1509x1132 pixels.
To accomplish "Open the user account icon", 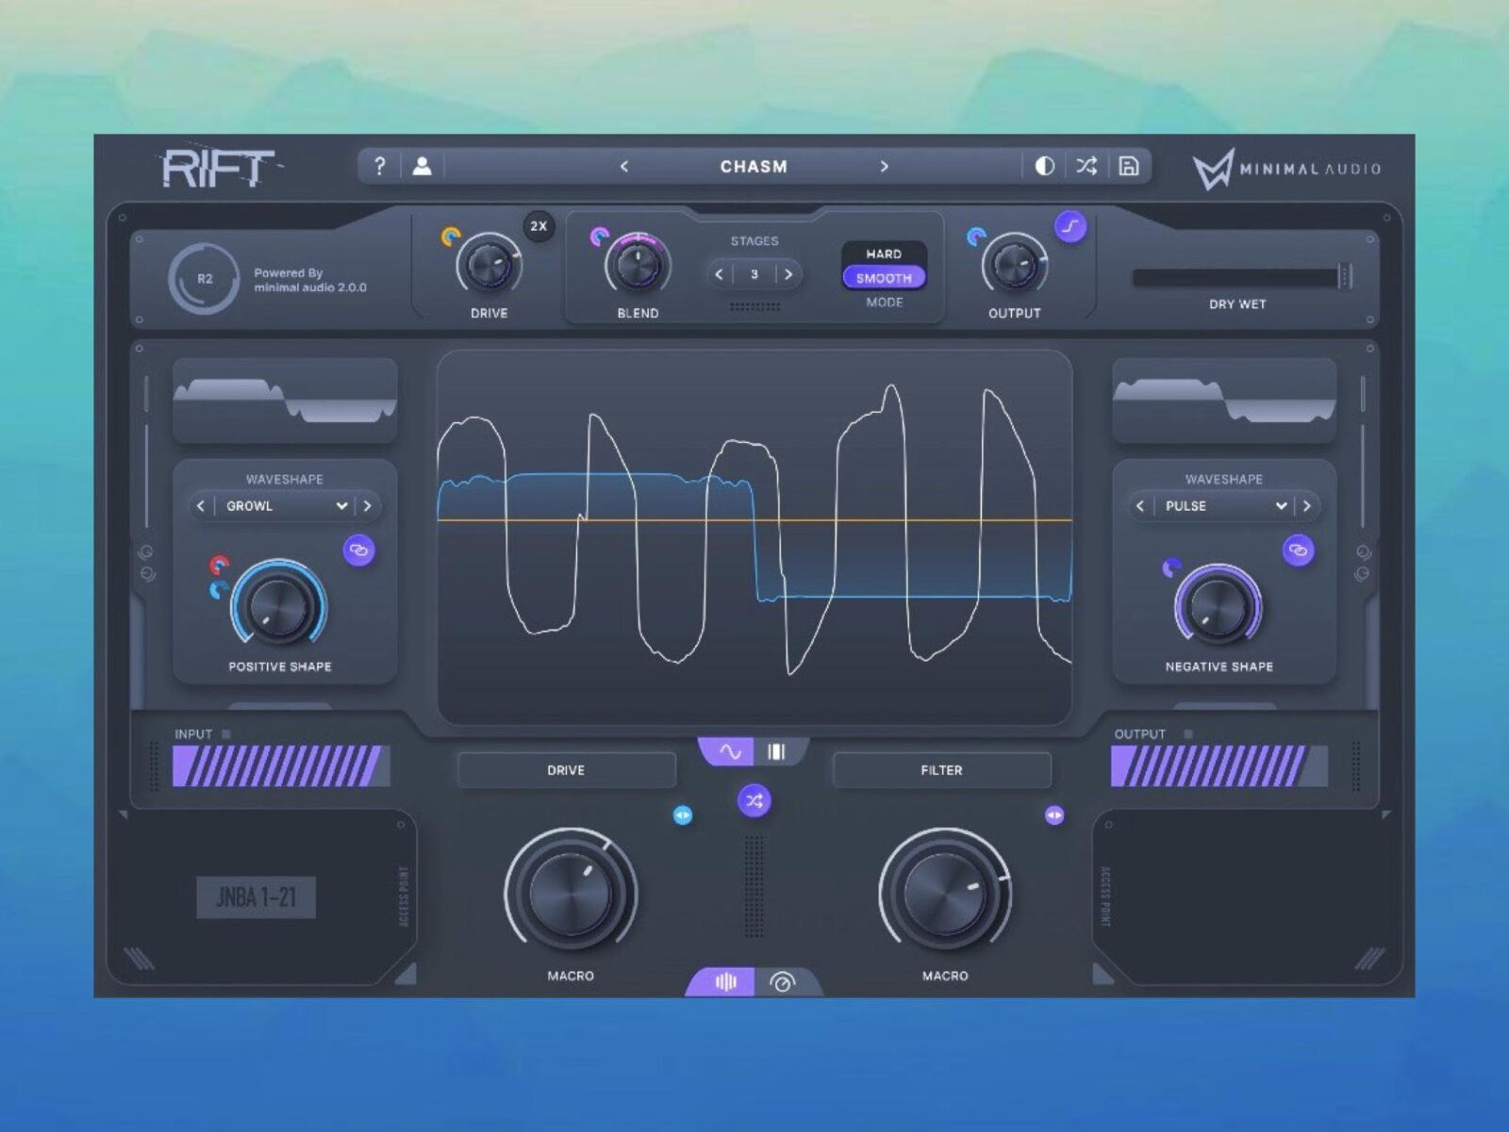I will click(x=422, y=167).
